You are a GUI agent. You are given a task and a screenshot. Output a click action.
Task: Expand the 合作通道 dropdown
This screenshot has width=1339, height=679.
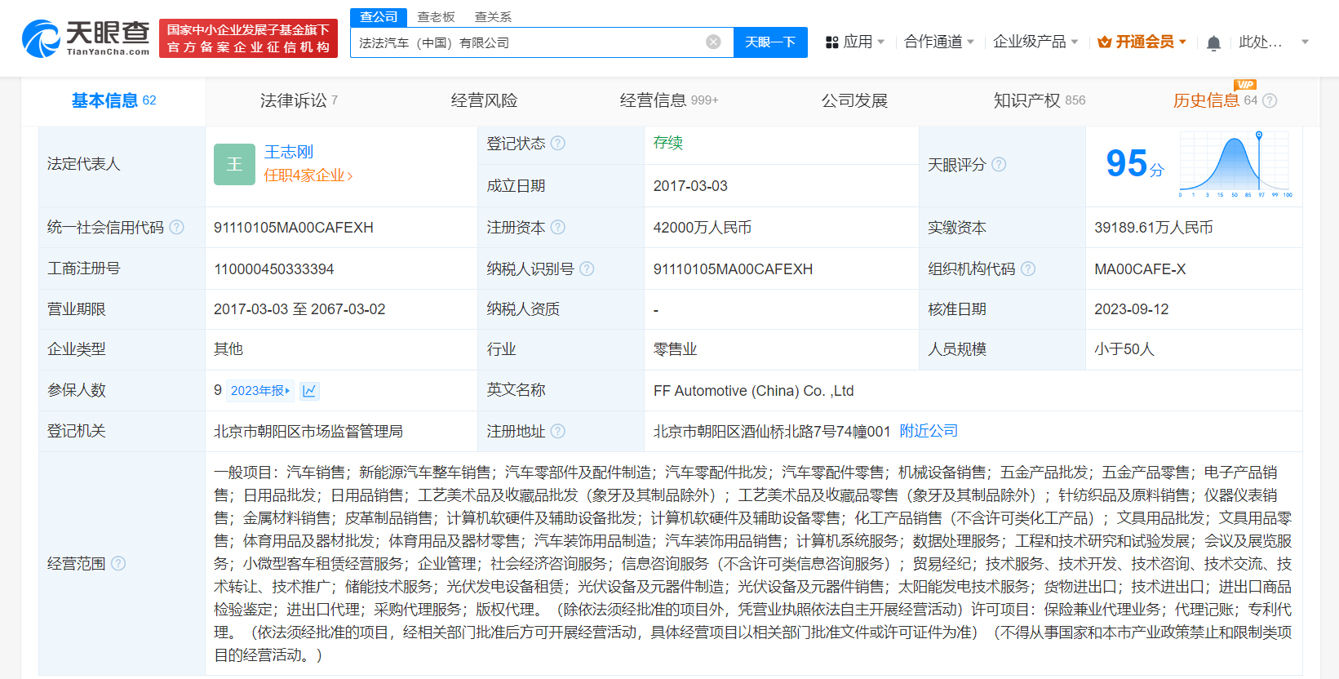[x=938, y=42]
